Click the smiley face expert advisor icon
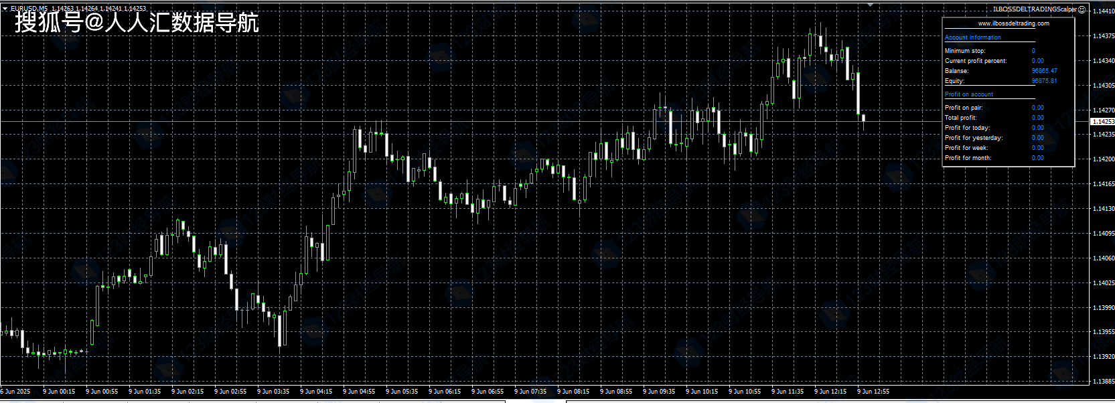The image size is (1115, 403). [1082, 9]
